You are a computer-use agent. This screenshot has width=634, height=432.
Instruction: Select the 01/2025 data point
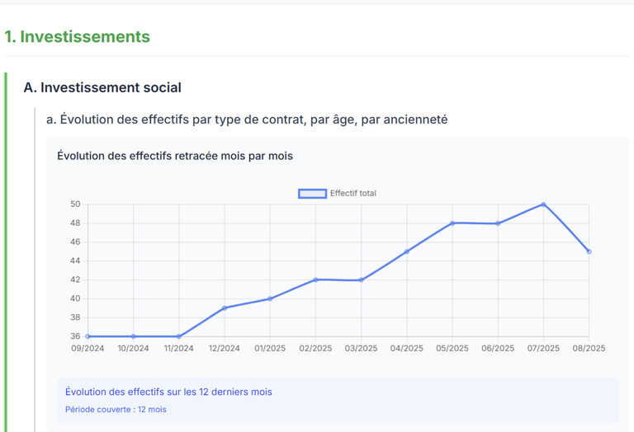coord(270,298)
